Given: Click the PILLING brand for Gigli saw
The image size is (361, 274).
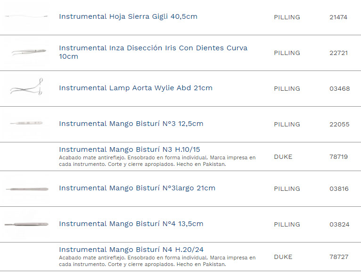Looking at the screenshot, I should 287,17.
